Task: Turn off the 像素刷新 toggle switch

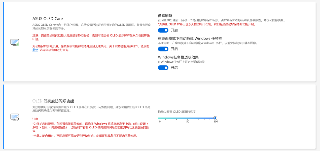Action: [x=163, y=30]
